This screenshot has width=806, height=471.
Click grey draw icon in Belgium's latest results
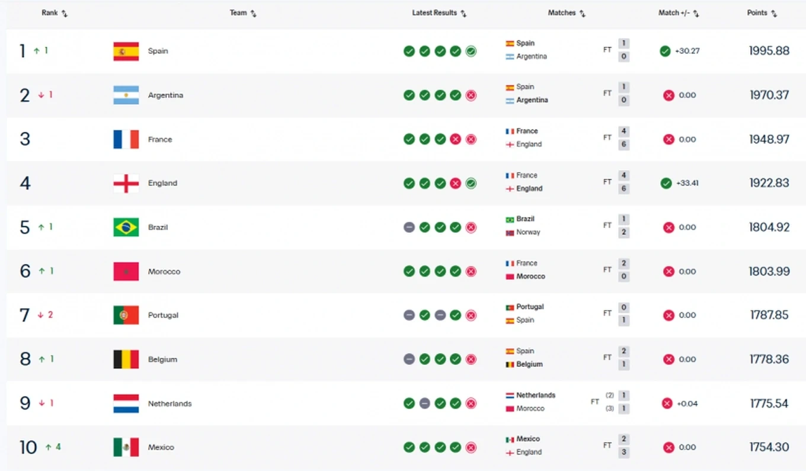(409, 360)
